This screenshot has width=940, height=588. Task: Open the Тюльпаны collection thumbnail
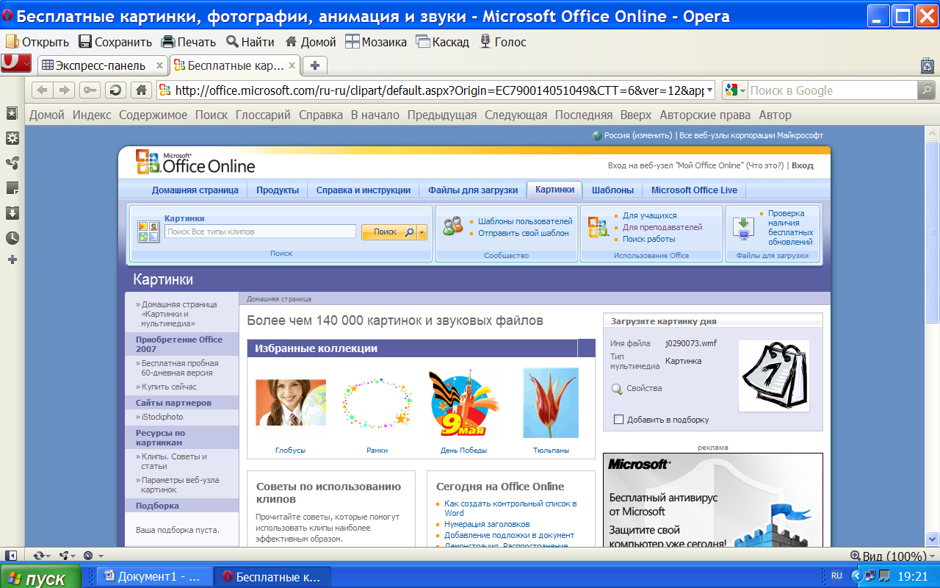pyautogui.click(x=551, y=403)
